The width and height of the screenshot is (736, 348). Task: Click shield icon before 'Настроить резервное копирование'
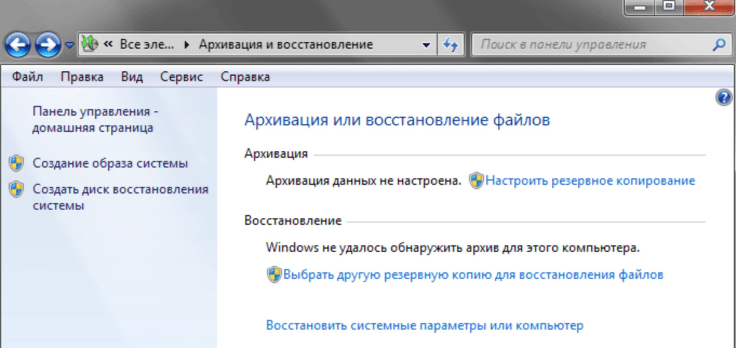pos(476,181)
